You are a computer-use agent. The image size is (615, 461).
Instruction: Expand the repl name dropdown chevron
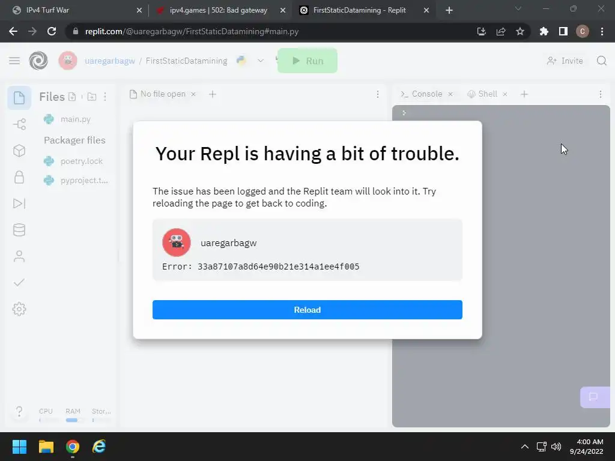(x=261, y=61)
